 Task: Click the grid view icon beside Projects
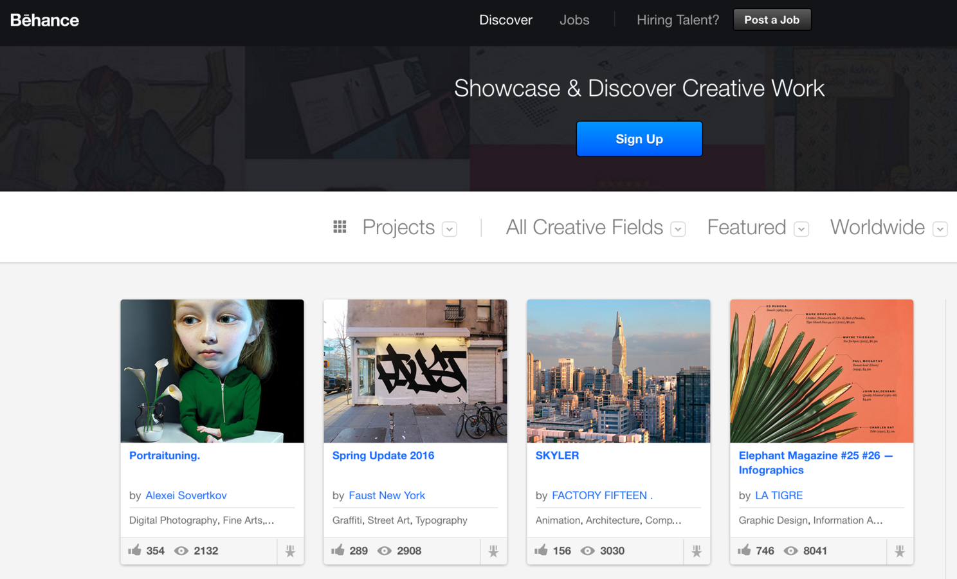point(340,226)
